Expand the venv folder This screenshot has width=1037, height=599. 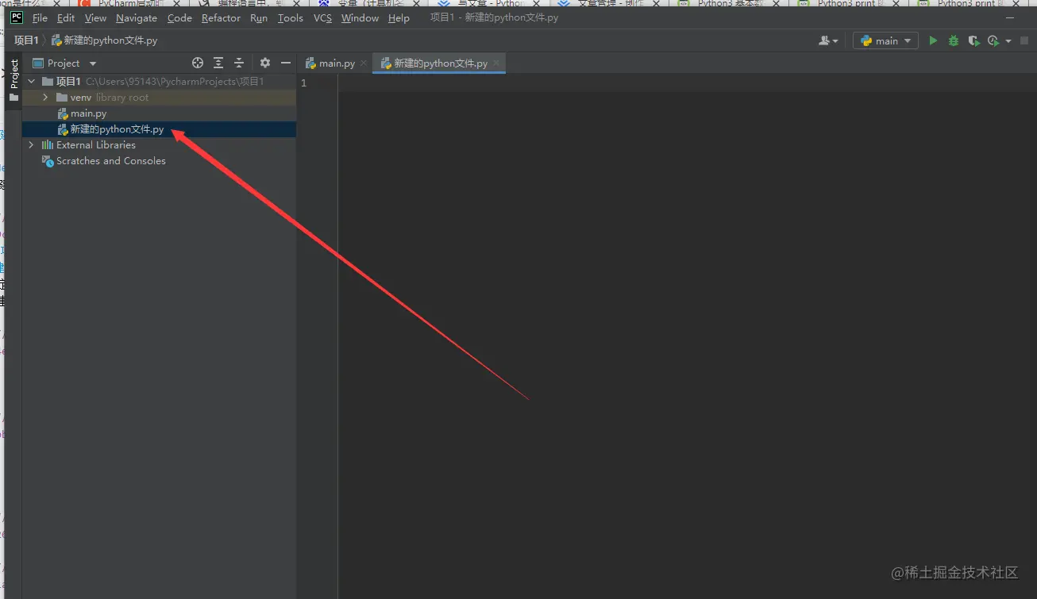(45, 97)
